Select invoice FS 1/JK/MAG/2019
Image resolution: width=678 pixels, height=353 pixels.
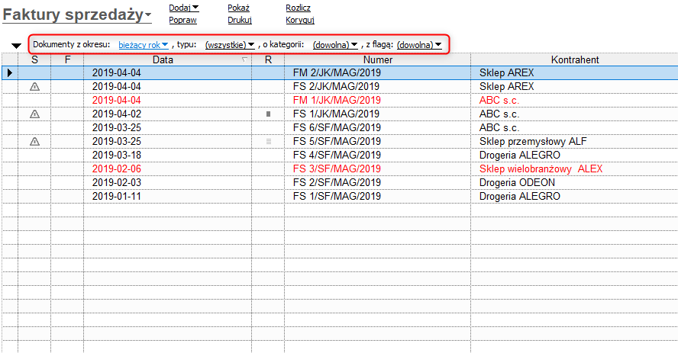(x=336, y=114)
